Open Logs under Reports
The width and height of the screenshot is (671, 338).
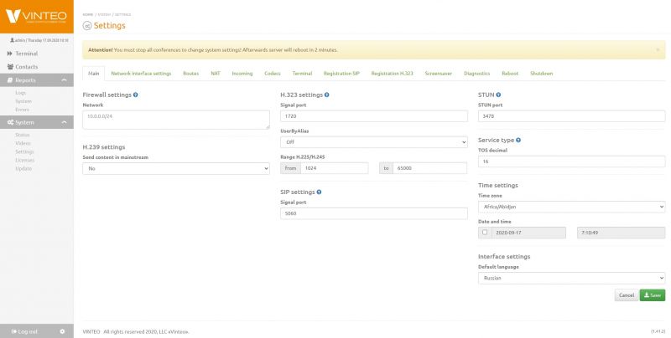point(20,93)
